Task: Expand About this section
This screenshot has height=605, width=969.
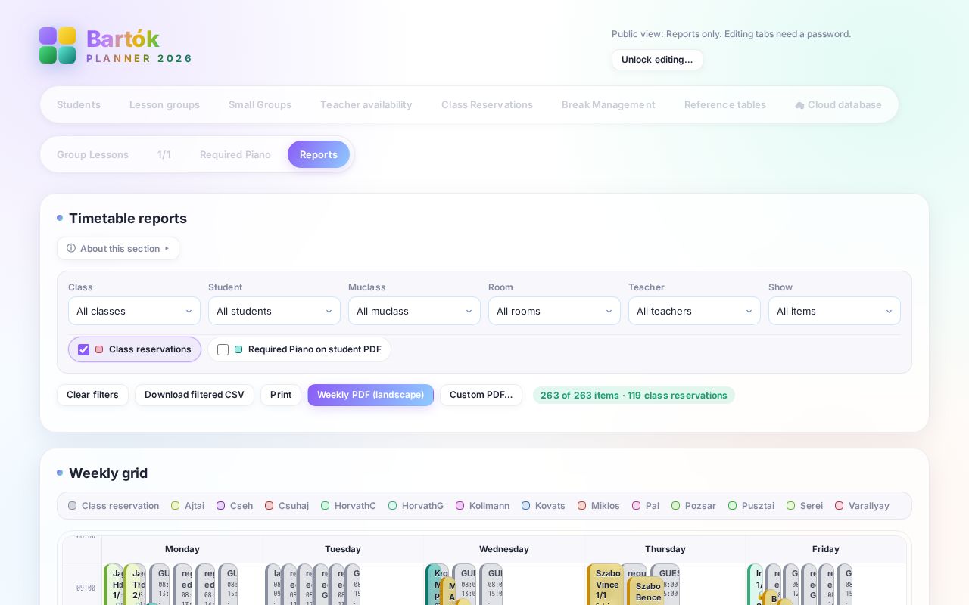Action: click(x=118, y=248)
